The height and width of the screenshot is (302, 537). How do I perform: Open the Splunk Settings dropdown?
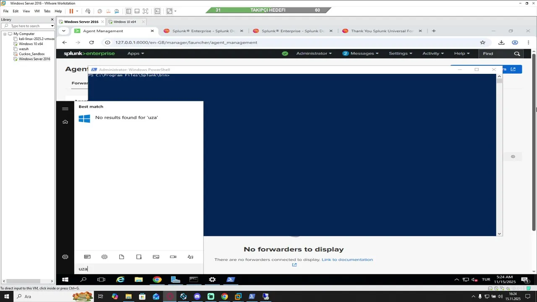(x=400, y=53)
